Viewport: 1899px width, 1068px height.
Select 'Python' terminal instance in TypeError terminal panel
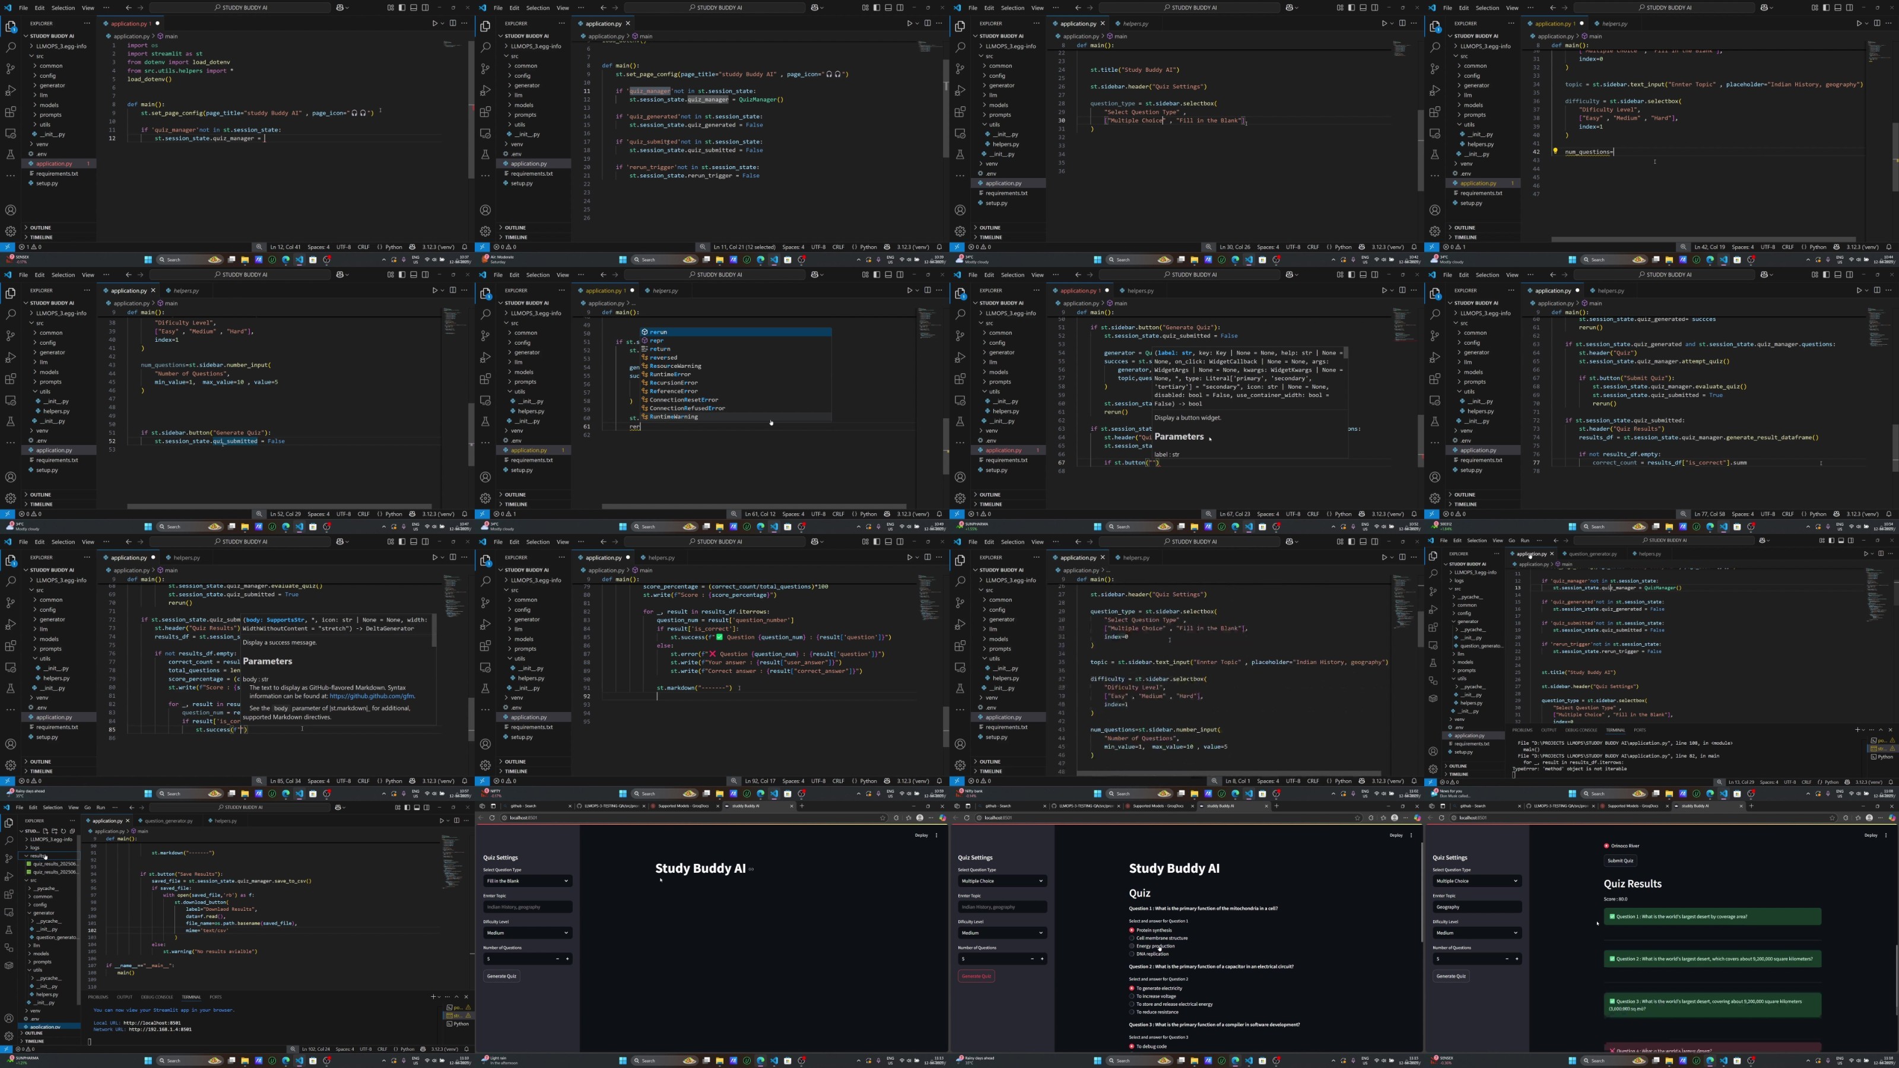[1883, 757]
